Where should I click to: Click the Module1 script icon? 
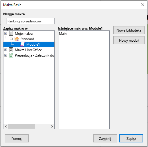point(23,44)
